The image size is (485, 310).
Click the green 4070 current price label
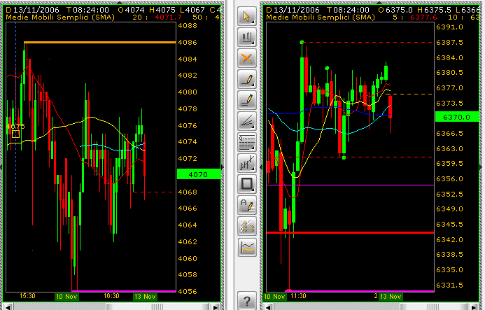coord(198,174)
